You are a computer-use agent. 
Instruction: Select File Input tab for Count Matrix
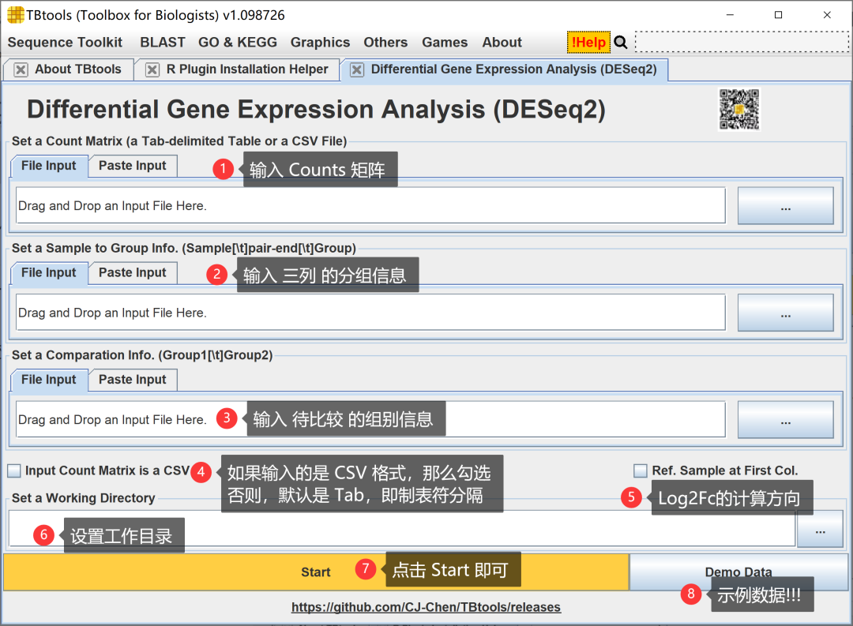pyautogui.click(x=49, y=166)
